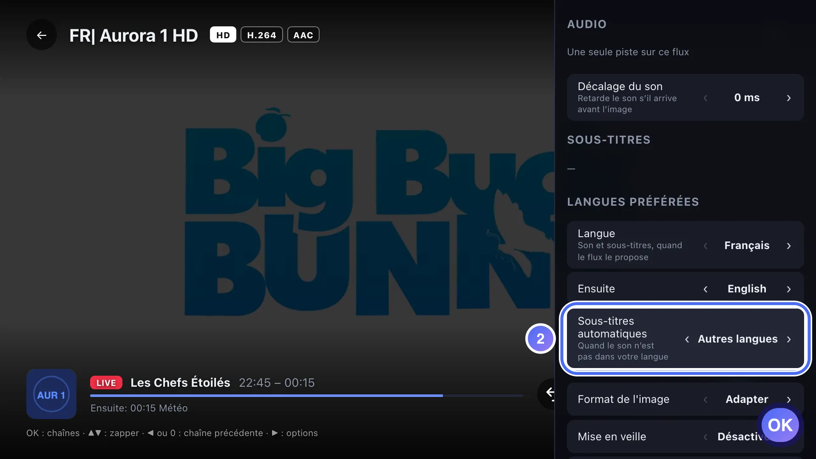Viewport: 816px width, 459px height.
Task: Go back with the arrow next to the channel title
Action: pos(42,35)
